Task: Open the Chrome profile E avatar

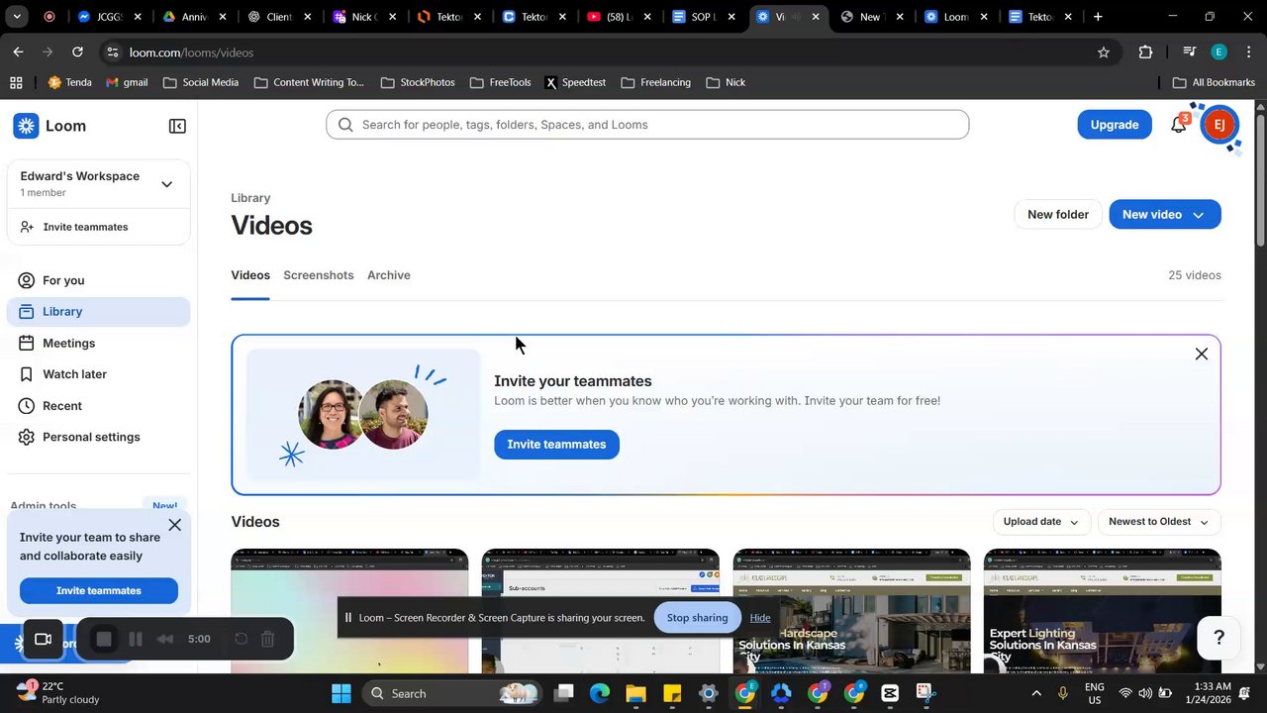Action: coord(1218,52)
